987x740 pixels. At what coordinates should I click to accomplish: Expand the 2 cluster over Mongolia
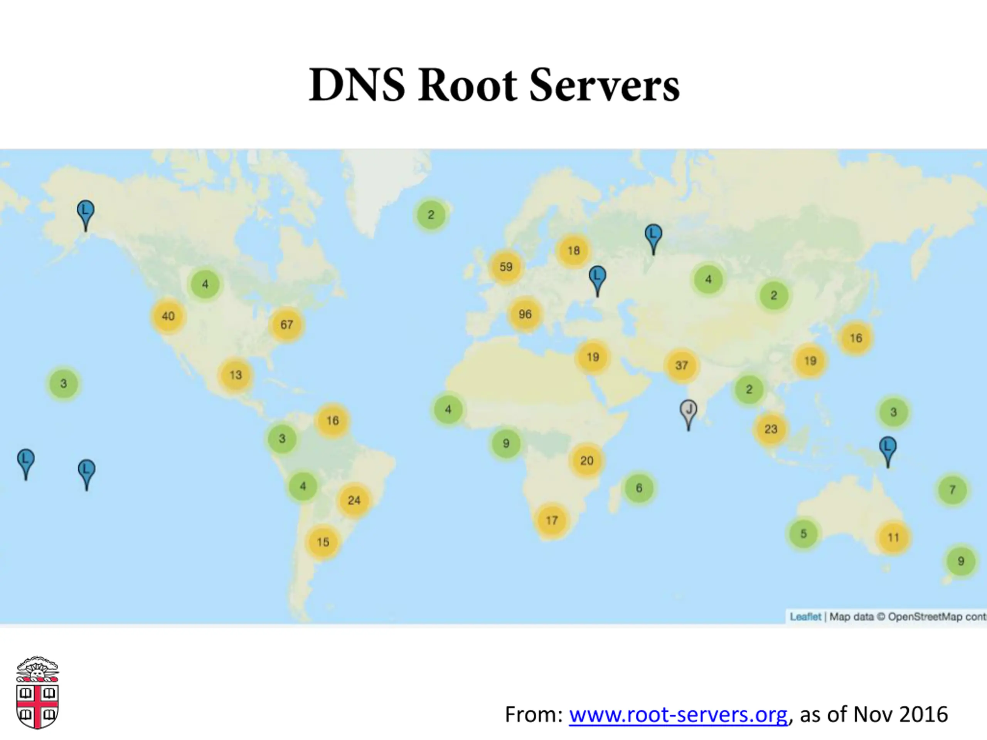[x=774, y=295]
